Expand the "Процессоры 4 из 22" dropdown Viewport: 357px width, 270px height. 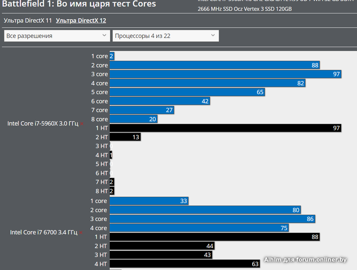pos(166,36)
